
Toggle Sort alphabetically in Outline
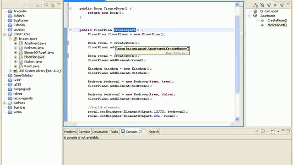point(255,5)
